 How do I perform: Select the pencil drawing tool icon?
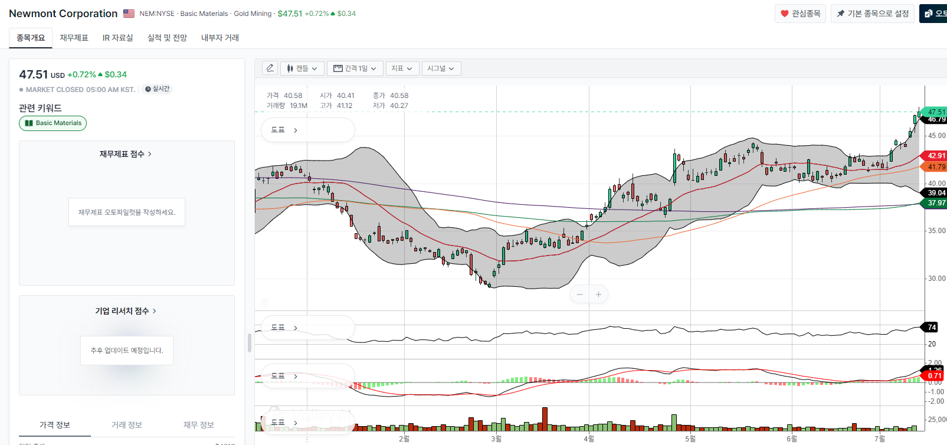270,68
